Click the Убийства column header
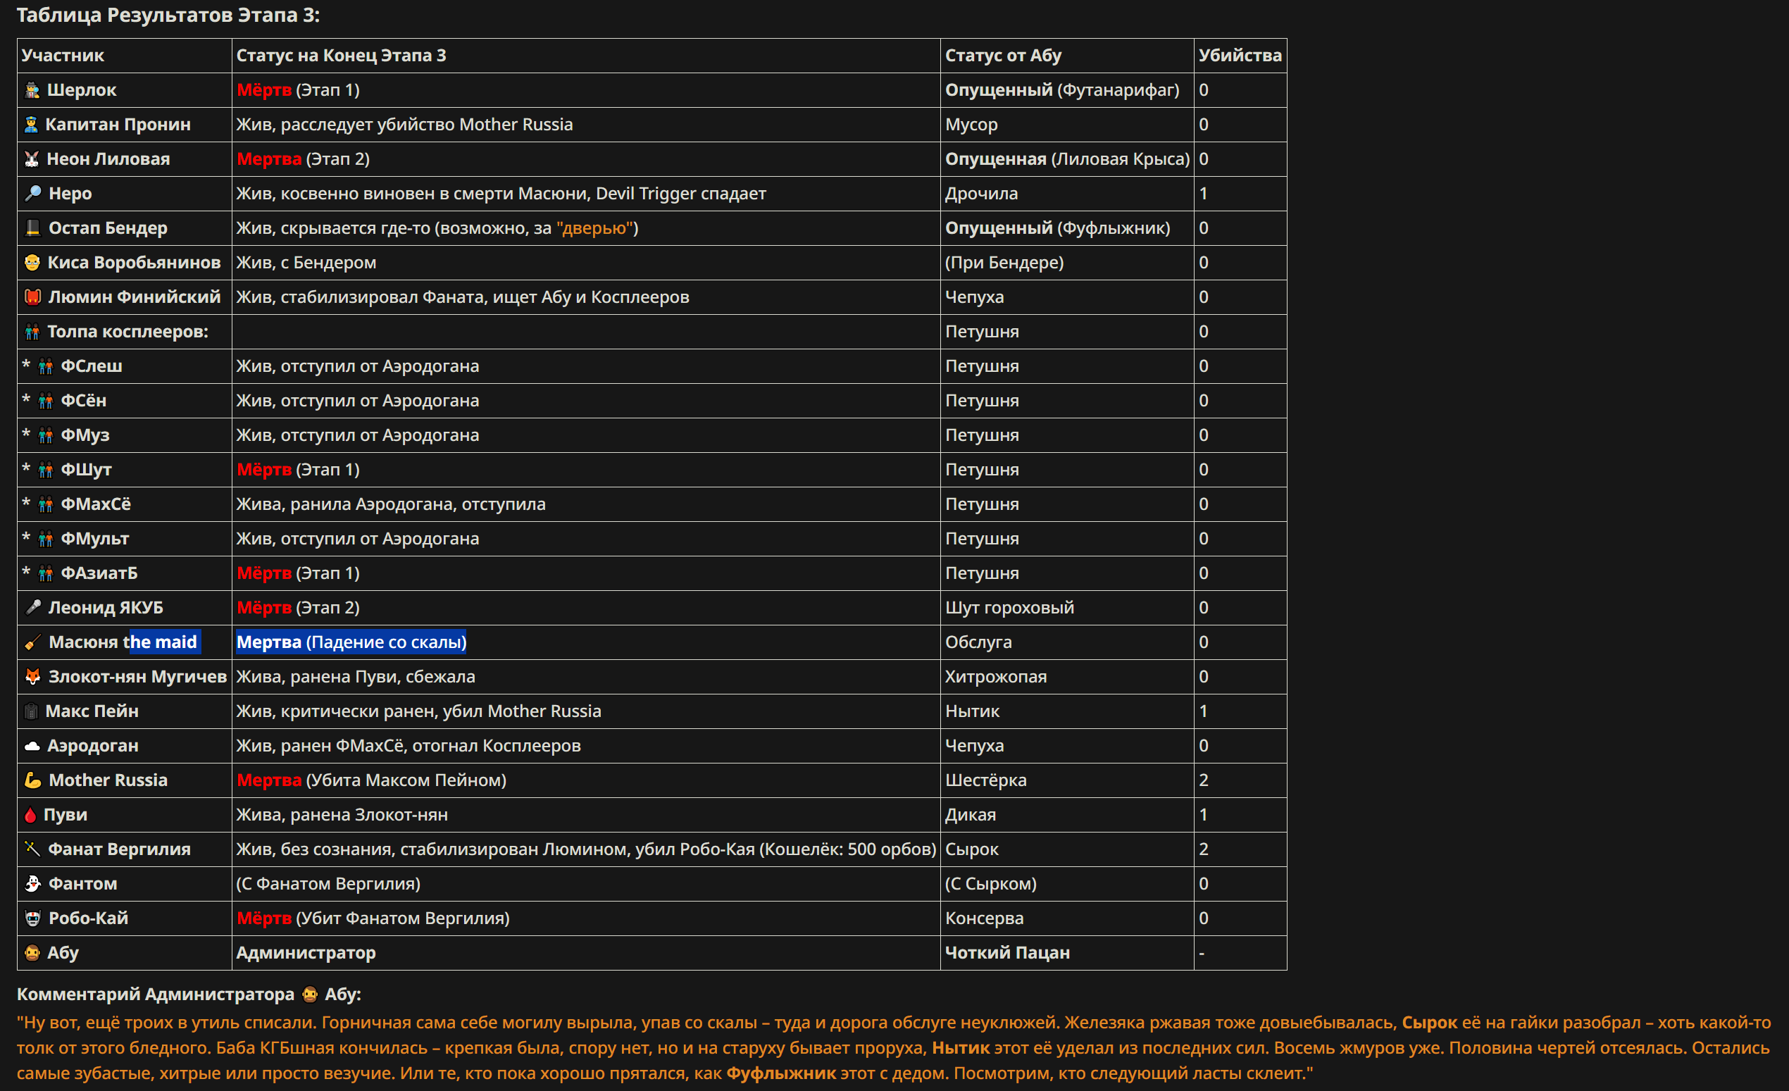The width and height of the screenshot is (1789, 1091). pos(1240,55)
